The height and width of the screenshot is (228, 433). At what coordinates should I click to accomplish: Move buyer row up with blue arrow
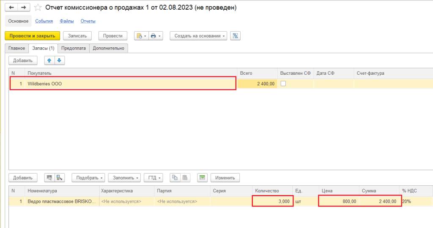[49, 61]
